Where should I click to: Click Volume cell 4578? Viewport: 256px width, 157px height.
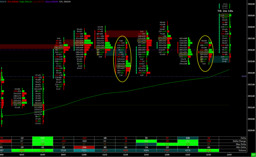pyautogui.click(x=188, y=150)
